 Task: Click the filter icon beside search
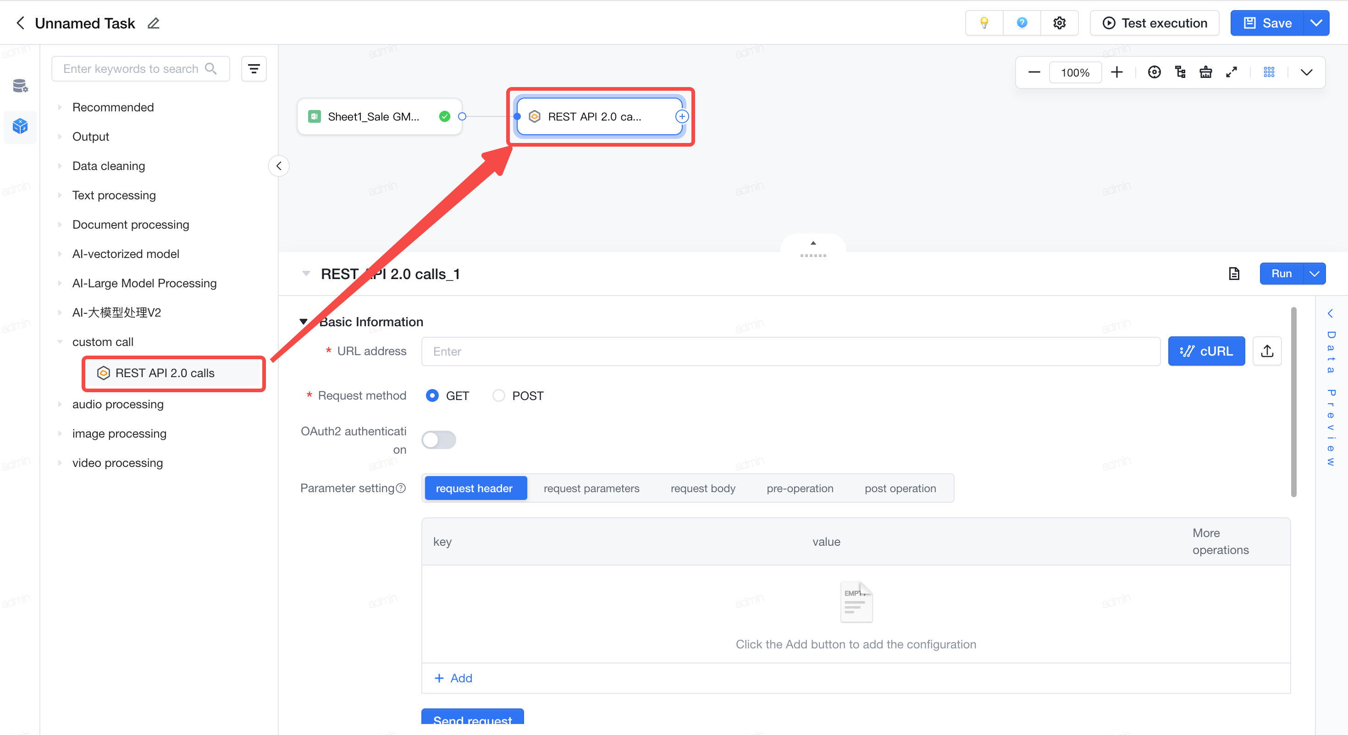click(254, 69)
